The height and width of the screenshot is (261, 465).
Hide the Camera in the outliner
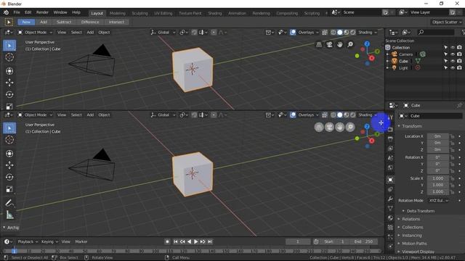pyautogui.click(x=453, y=54)
